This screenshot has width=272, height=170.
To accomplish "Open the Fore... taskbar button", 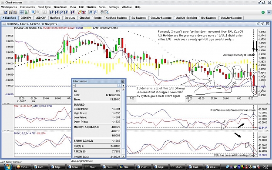I will [x=108, y=167].
